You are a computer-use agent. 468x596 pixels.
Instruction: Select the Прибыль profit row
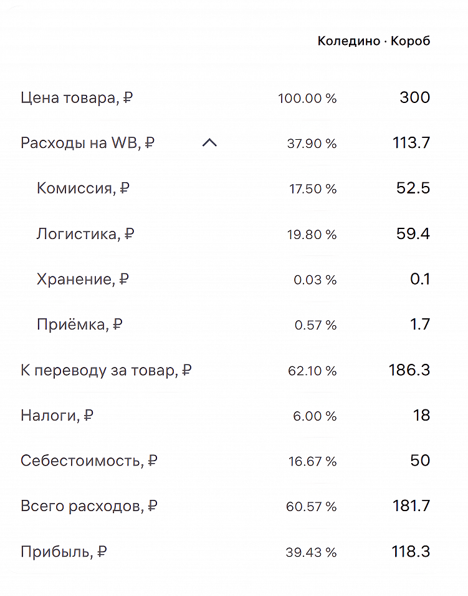[x=64, y=552]
